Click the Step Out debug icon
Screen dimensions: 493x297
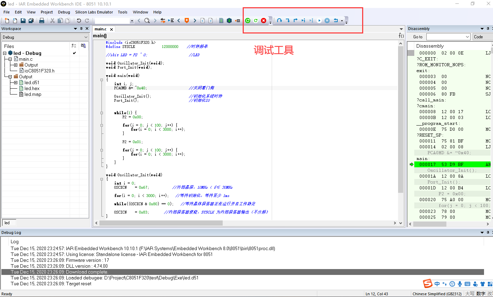click(296, 21)
